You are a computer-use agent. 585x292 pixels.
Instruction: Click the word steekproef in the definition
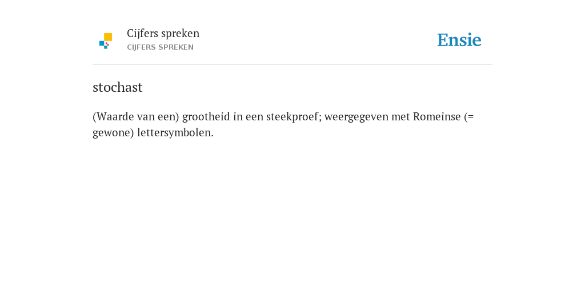[294, 117]
